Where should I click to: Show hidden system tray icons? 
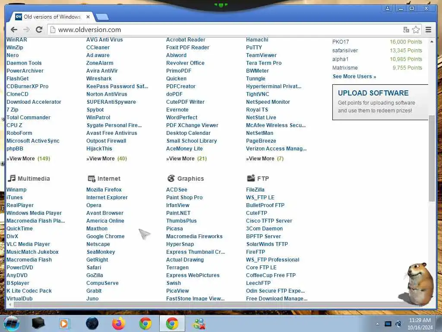pyautogui.click(x=377, y=324)
